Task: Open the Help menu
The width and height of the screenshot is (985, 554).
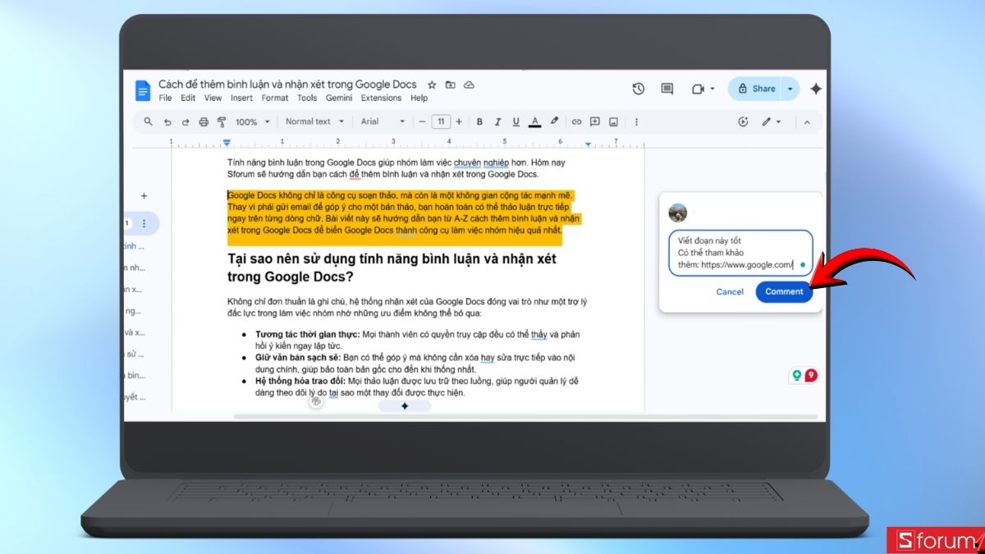Action: click(x=419, y=98)
